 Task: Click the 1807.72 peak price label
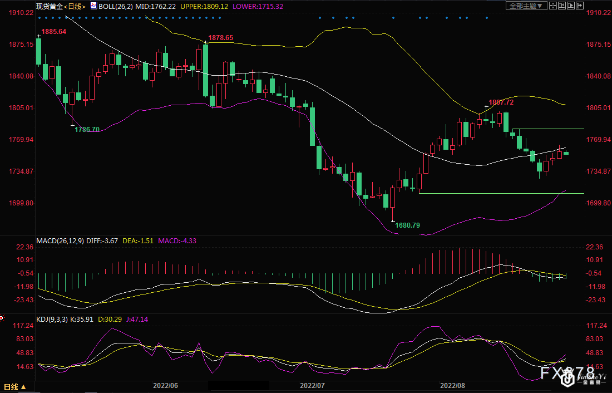[x=501, y=102]
